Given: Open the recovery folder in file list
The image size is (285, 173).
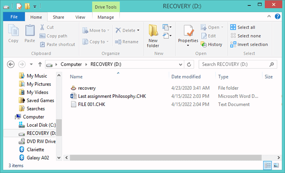Looking at the screenshot, I should tap(87, 88).
